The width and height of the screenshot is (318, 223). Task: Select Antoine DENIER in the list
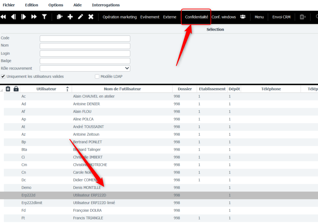click(x=161, y=104)
